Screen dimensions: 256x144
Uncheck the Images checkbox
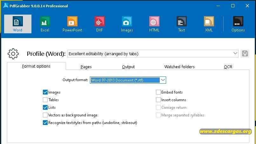(45, 92)
